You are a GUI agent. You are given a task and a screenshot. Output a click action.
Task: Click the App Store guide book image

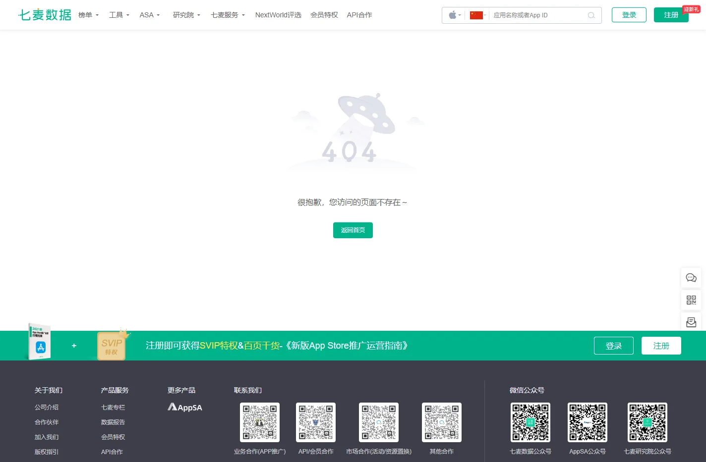39,342
